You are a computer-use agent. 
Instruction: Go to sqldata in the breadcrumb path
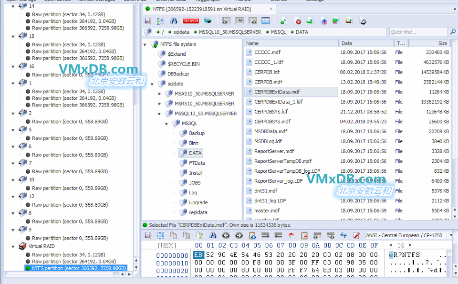[181, 32]
